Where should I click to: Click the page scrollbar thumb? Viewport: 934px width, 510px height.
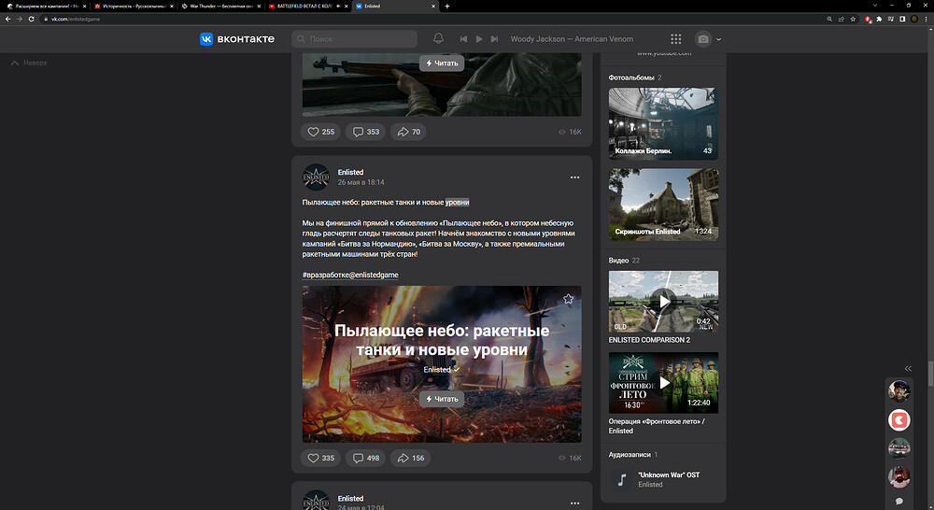930,375
